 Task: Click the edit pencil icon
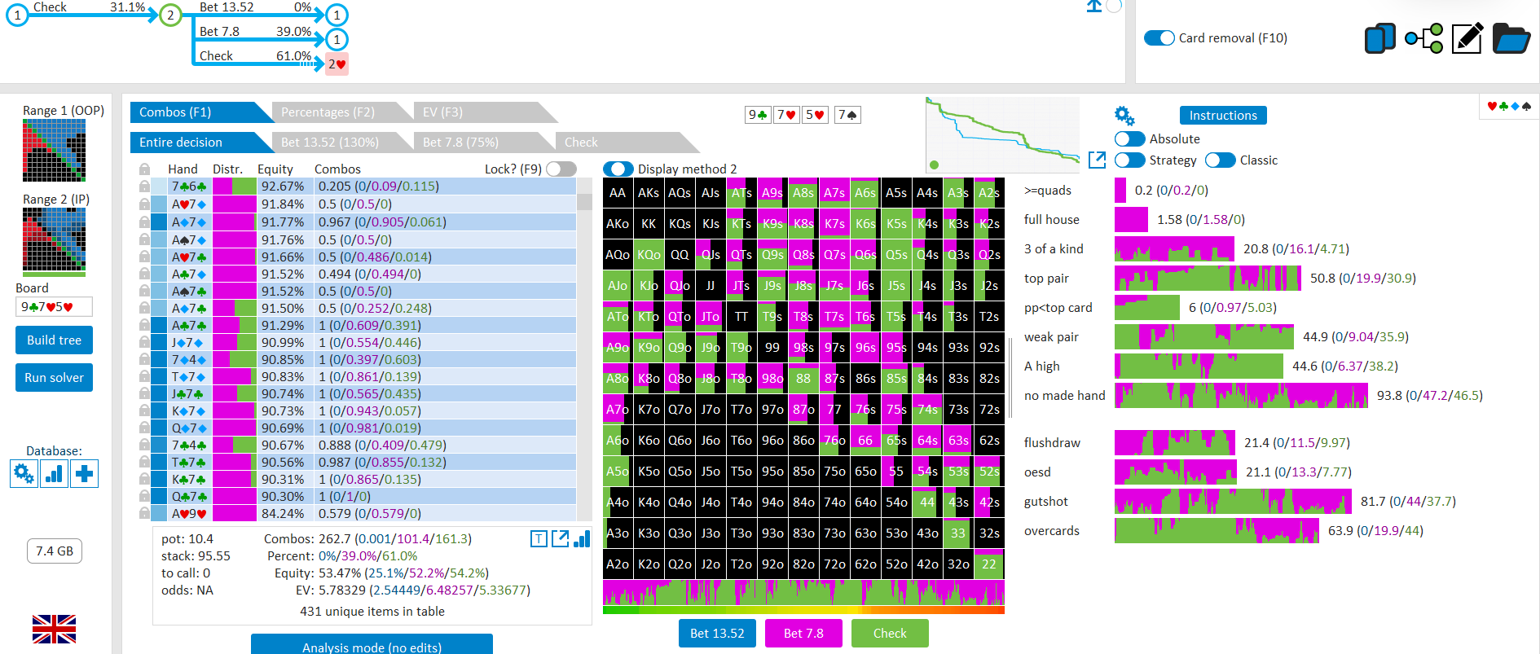1467,38
